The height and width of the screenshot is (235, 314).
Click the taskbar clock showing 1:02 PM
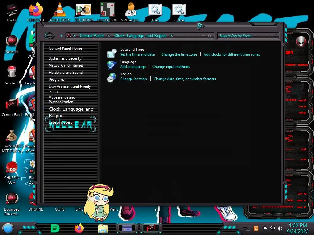[x=298, y=228]
